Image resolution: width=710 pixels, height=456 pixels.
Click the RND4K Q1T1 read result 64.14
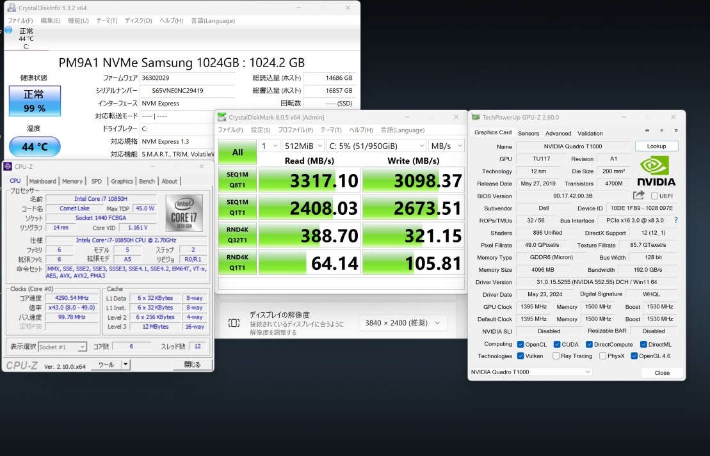click(310, 263)
